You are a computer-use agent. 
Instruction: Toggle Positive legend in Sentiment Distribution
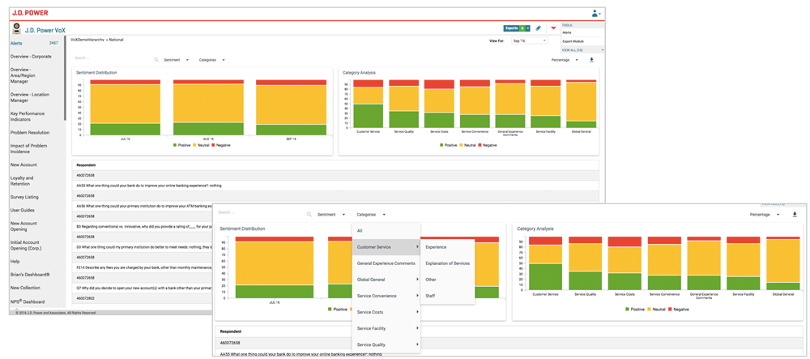(182, 145)
